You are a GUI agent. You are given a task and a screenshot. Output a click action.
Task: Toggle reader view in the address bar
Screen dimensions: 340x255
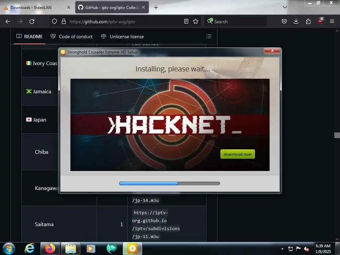coord(186,21)
